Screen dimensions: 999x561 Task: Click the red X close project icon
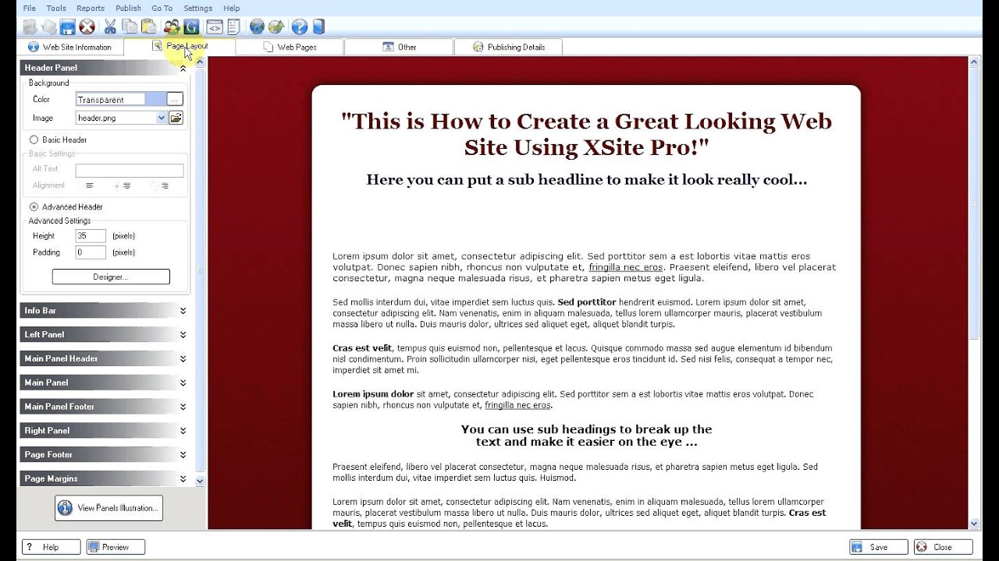click(87, 26)
